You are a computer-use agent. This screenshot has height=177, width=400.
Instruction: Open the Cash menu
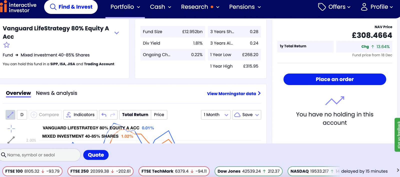tap(160, 7)
